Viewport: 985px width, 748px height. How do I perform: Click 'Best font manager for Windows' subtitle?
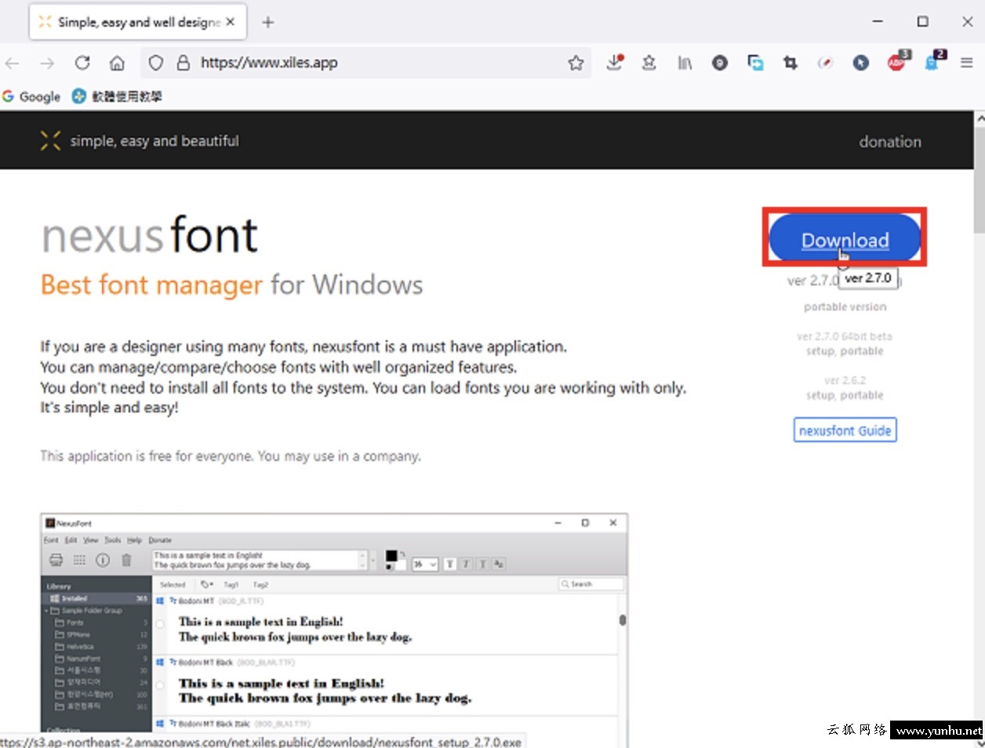point(231,285)
